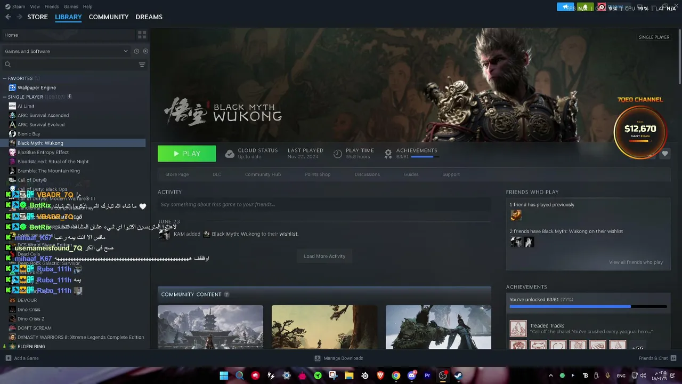This screenshot has height=384, width=682.
Task: Click the cloud status icon
Action: click(230, 154)
